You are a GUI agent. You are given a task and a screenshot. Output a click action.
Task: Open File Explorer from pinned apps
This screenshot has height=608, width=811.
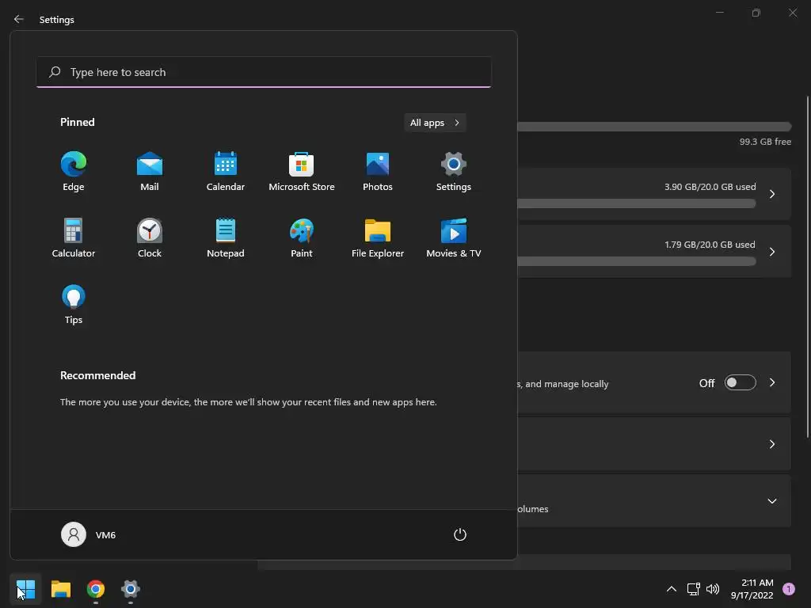pyautogui.click(x=378, y=237)
